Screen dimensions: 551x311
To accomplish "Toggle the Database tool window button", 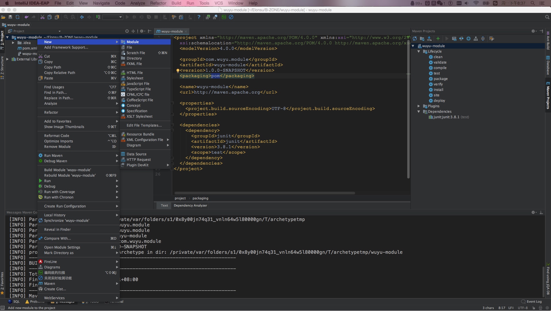I will (x=548, y=66).
